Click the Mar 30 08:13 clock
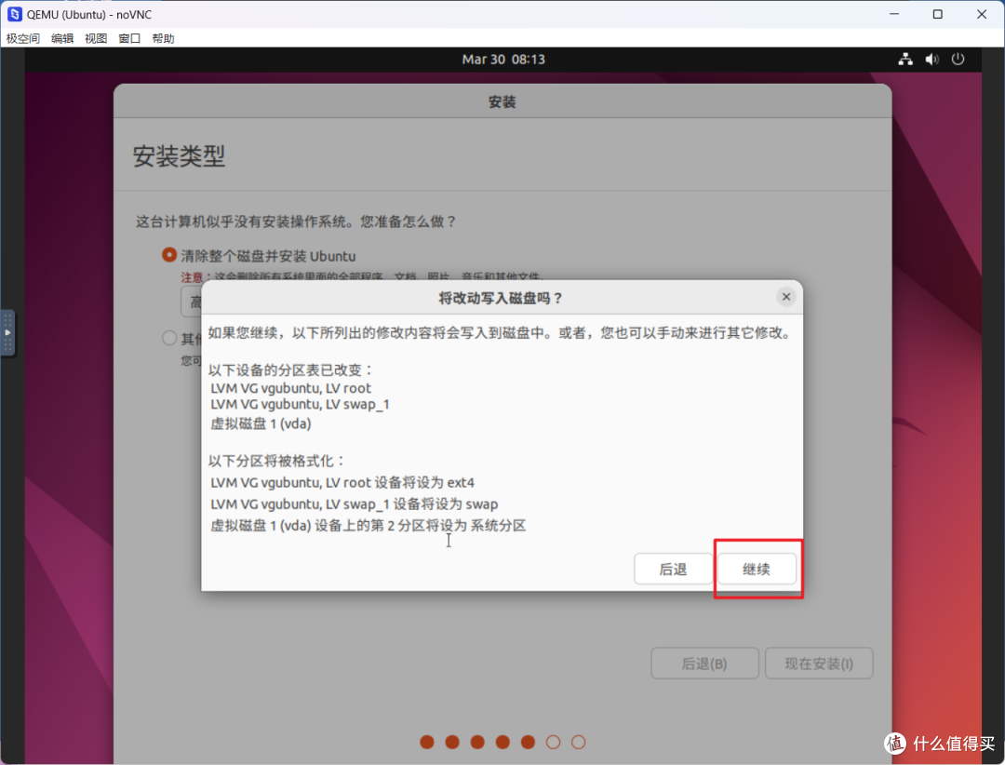This screenshot has width=1005, height=765. [503, 59]
